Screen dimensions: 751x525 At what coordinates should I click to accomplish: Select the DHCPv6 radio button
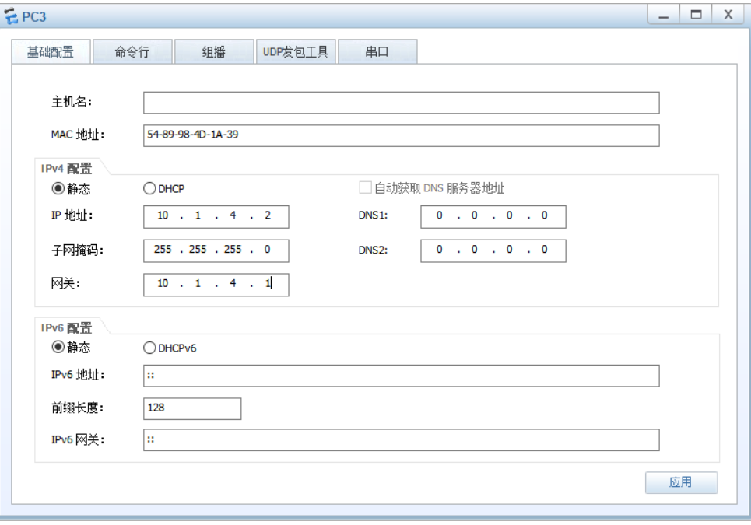[x=149, y=348]
